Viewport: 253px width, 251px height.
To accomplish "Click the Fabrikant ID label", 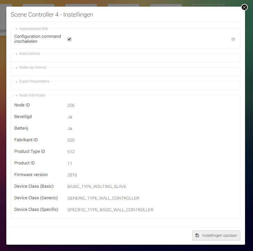I will tap(26, 140).
